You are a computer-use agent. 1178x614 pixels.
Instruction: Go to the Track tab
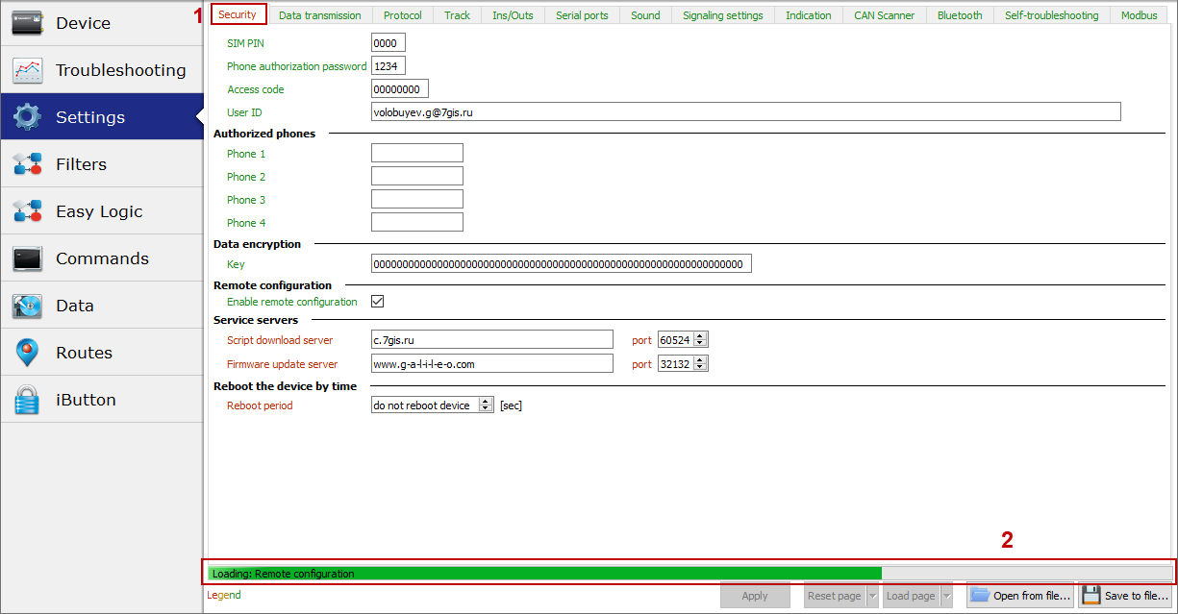458,15
